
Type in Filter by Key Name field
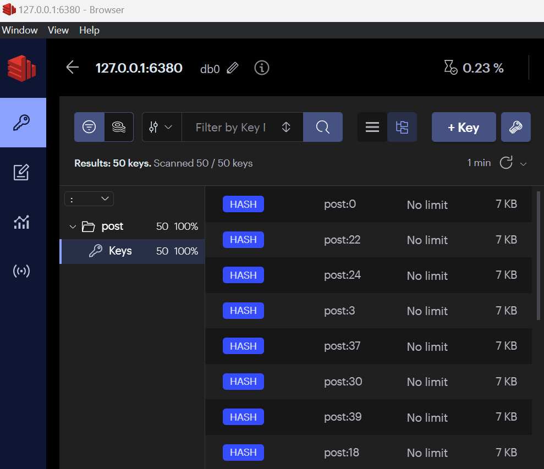click(x=231, y=128)
